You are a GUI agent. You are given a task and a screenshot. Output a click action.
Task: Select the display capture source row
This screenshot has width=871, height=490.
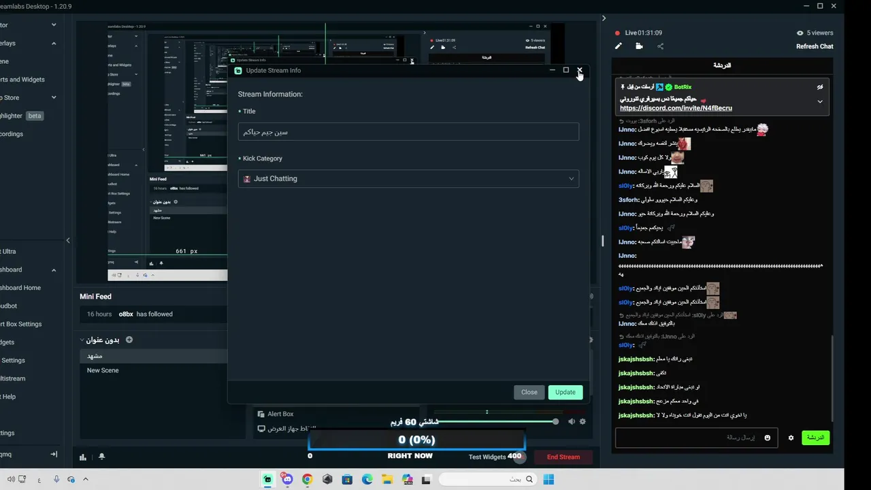click(286, 429)
